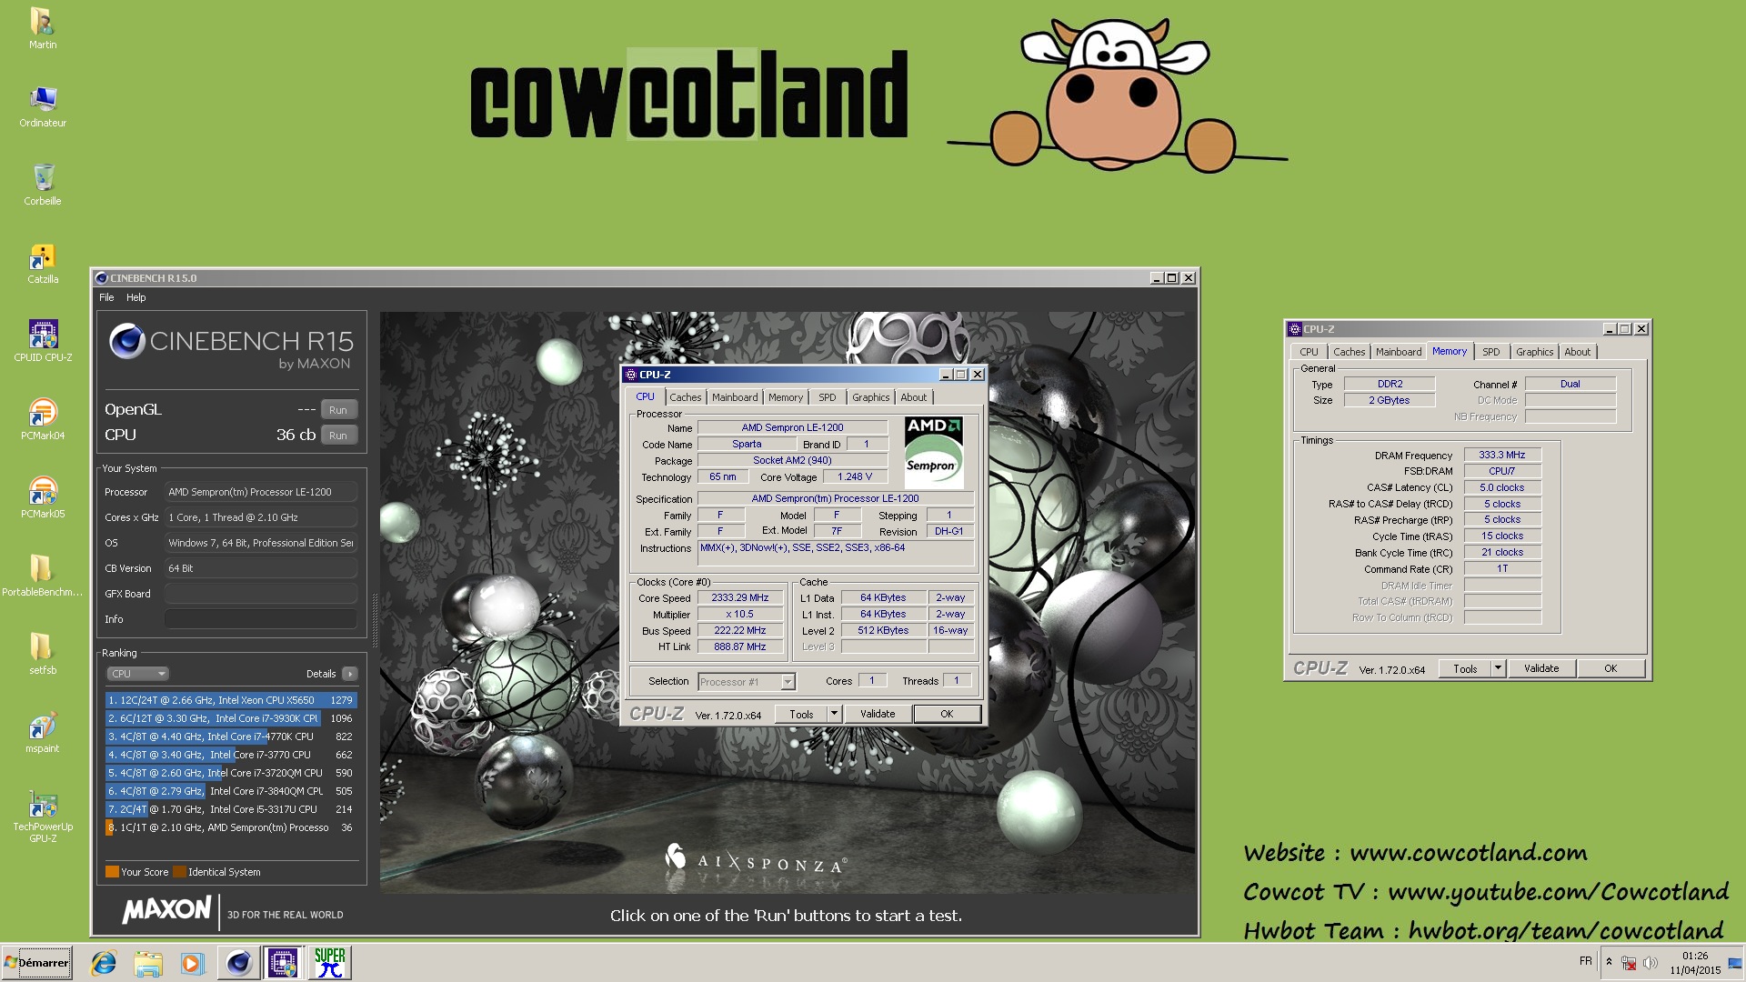Click Validate in center CPU-Z window

pos(878,715)
